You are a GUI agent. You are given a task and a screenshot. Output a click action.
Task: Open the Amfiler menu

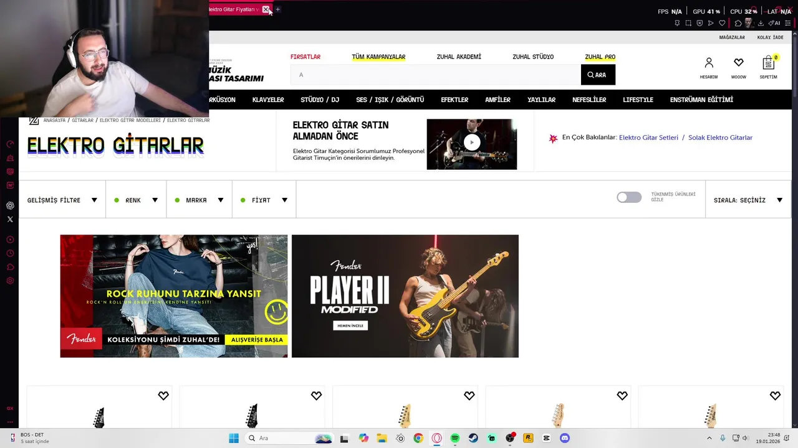click(x=498, y=100)
